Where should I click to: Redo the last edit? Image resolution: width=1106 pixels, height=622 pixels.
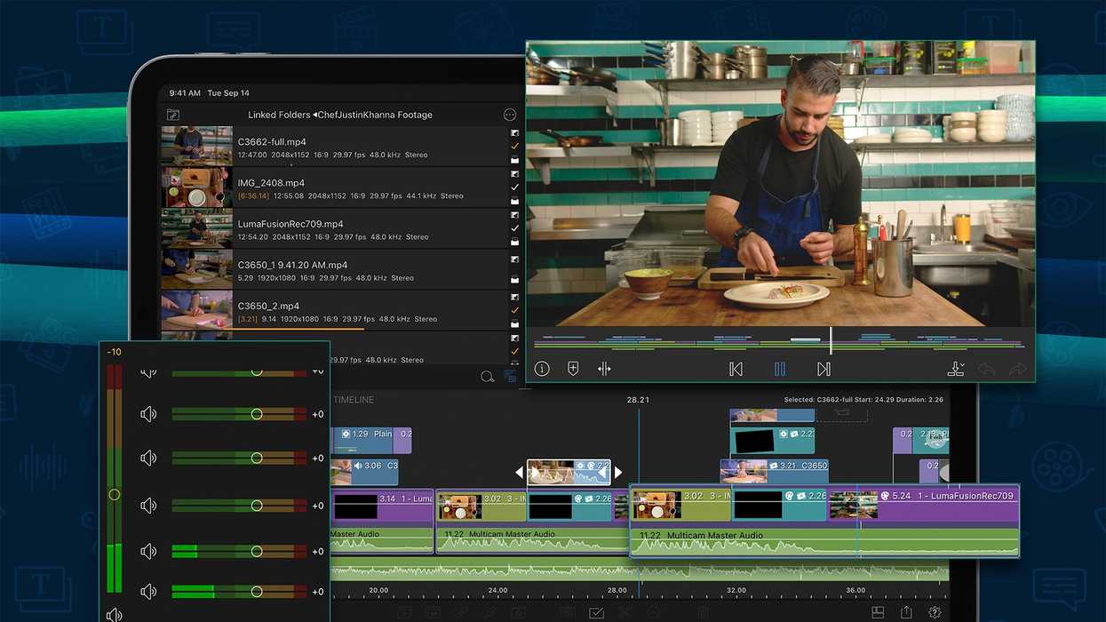[x=1017, y=369]
